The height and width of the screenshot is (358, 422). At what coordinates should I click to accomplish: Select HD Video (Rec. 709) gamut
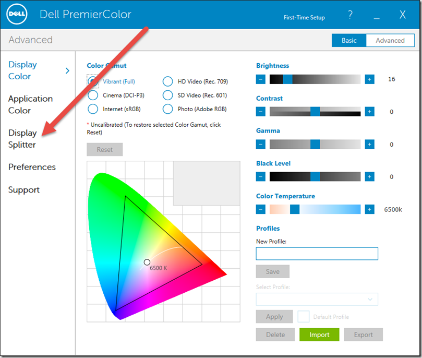coord(167,81)
